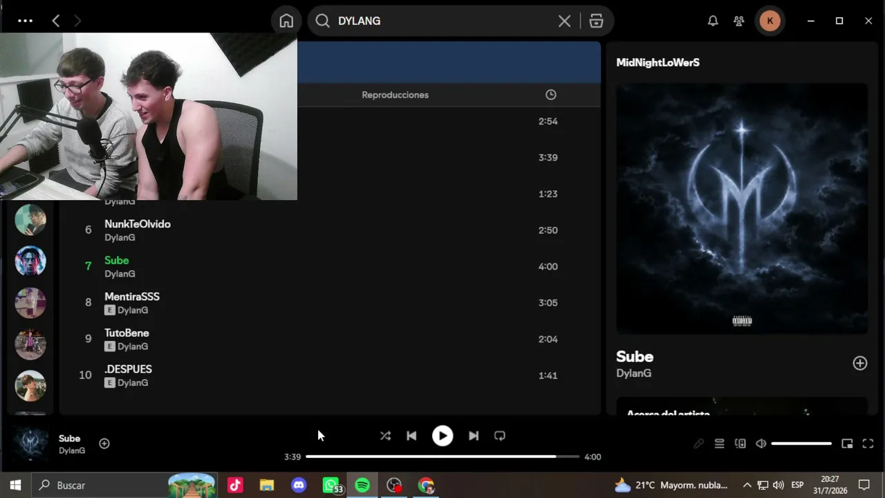Open MidNightLoWerS title in right panel
This screenshot has height=498, width=885.
pos(658,62)
